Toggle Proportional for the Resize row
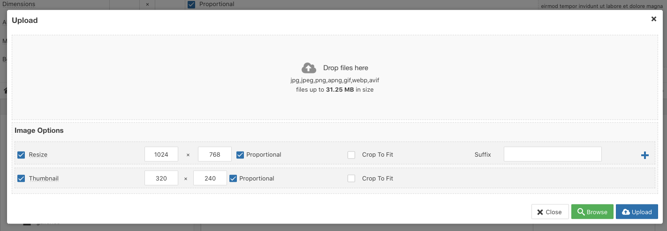667x231 pixels. click(240, 155)
